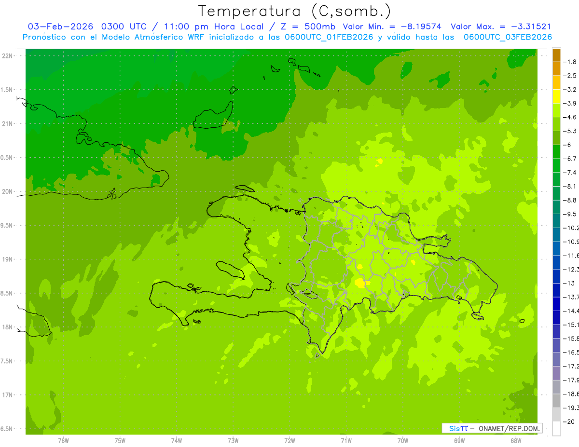
Task: Click the '71W' longitude label
Action: [346, 441]
